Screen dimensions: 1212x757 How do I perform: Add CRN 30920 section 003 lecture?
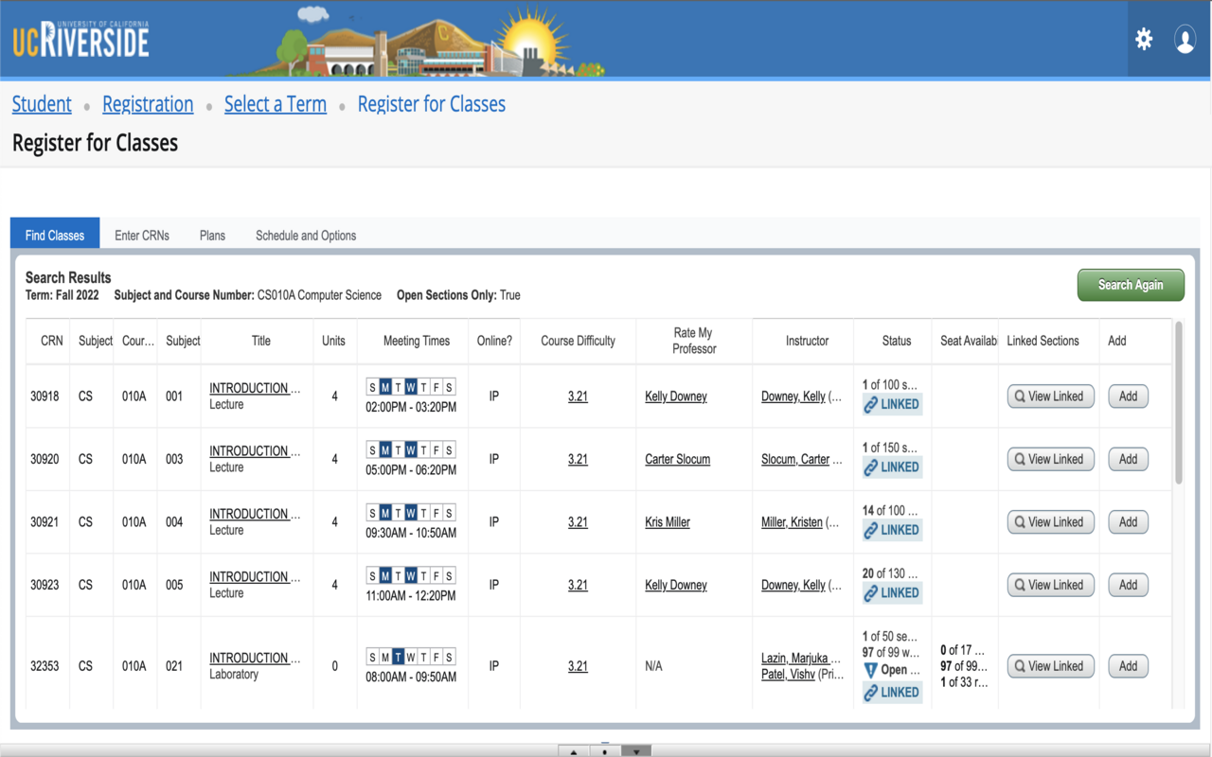point(1128,459)
